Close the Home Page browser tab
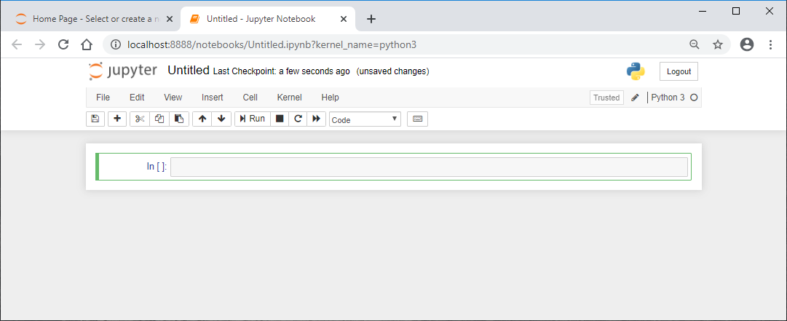This screenshot has width=787, height=321. tap(169, 19)
